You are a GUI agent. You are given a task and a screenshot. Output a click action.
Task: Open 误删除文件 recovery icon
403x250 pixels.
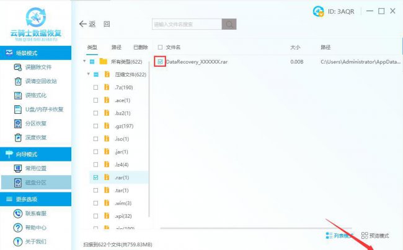pos(18,67)
